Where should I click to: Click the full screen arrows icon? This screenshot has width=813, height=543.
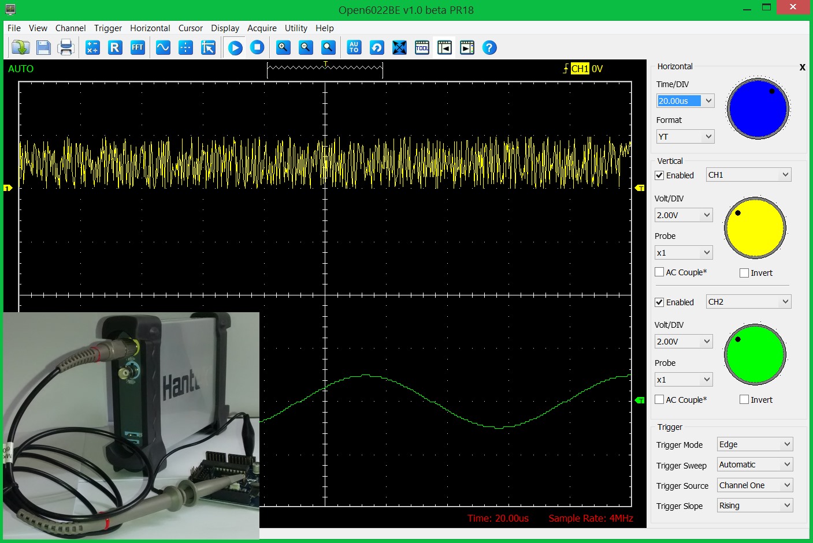click(399, 47)
